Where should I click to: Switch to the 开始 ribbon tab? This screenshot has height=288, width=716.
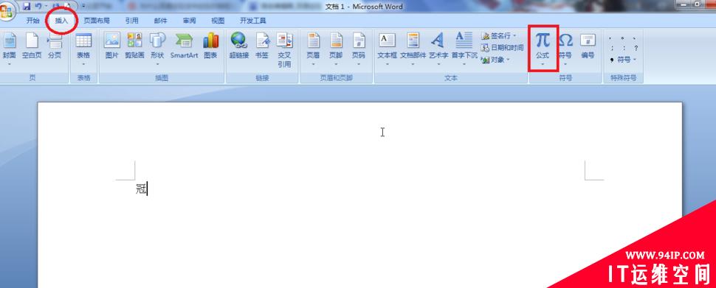point(33,21)
